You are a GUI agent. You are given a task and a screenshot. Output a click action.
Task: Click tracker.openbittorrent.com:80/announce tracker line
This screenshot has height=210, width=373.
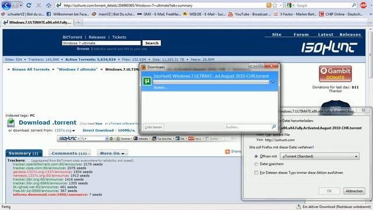coord(58,164)
